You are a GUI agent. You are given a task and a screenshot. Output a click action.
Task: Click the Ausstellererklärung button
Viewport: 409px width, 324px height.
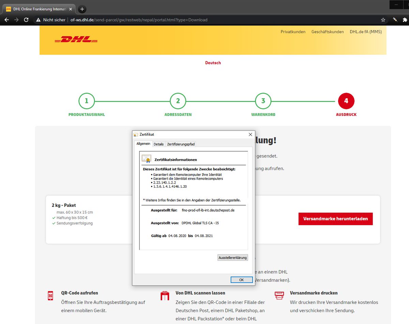point(232,258)
